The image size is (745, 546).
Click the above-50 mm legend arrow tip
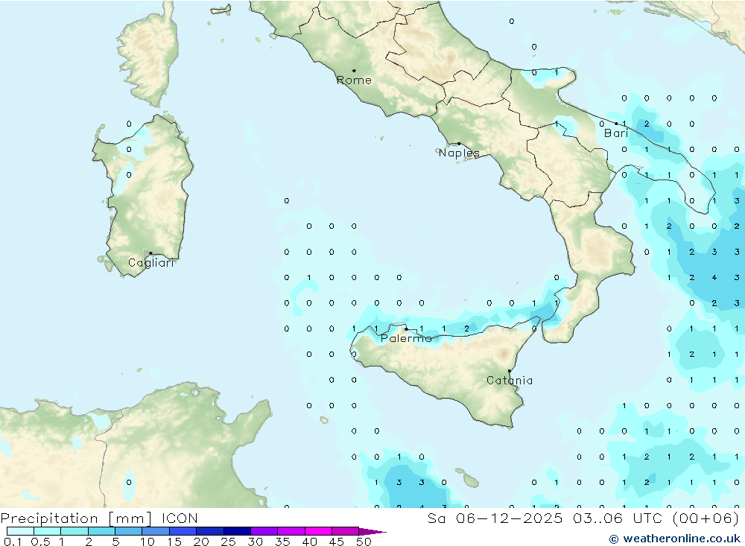click(x=372, y=531)
